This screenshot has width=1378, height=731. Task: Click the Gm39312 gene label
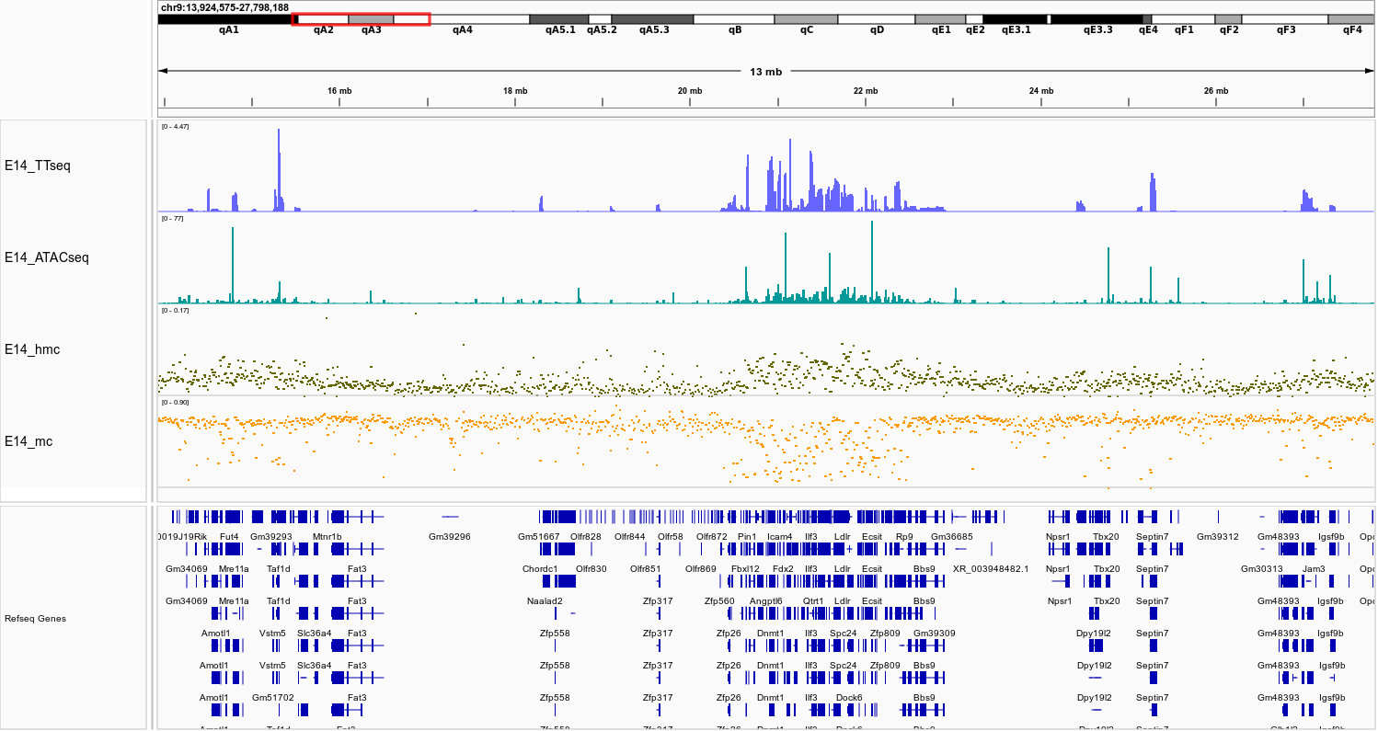tap(1218, 536)
